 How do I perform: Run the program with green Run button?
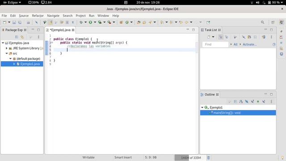point(90,22)
